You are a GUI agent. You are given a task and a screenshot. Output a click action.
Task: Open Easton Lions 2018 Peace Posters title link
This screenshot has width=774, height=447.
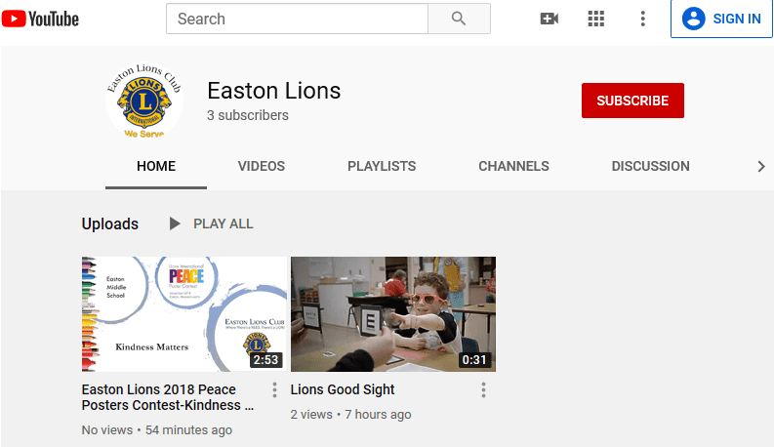[168, 397]
